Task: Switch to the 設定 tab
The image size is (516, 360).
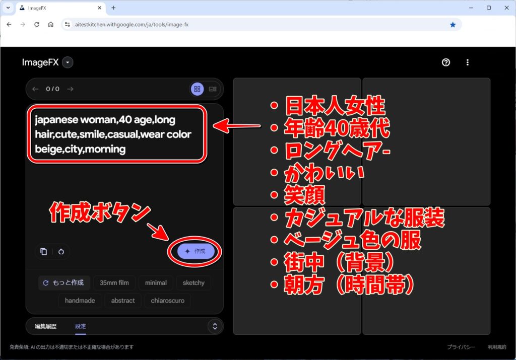Action: [81, 326]
